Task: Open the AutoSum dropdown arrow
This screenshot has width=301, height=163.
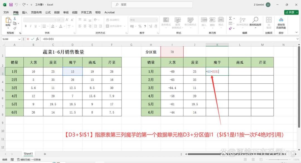Action: click(x=234, y=18)
